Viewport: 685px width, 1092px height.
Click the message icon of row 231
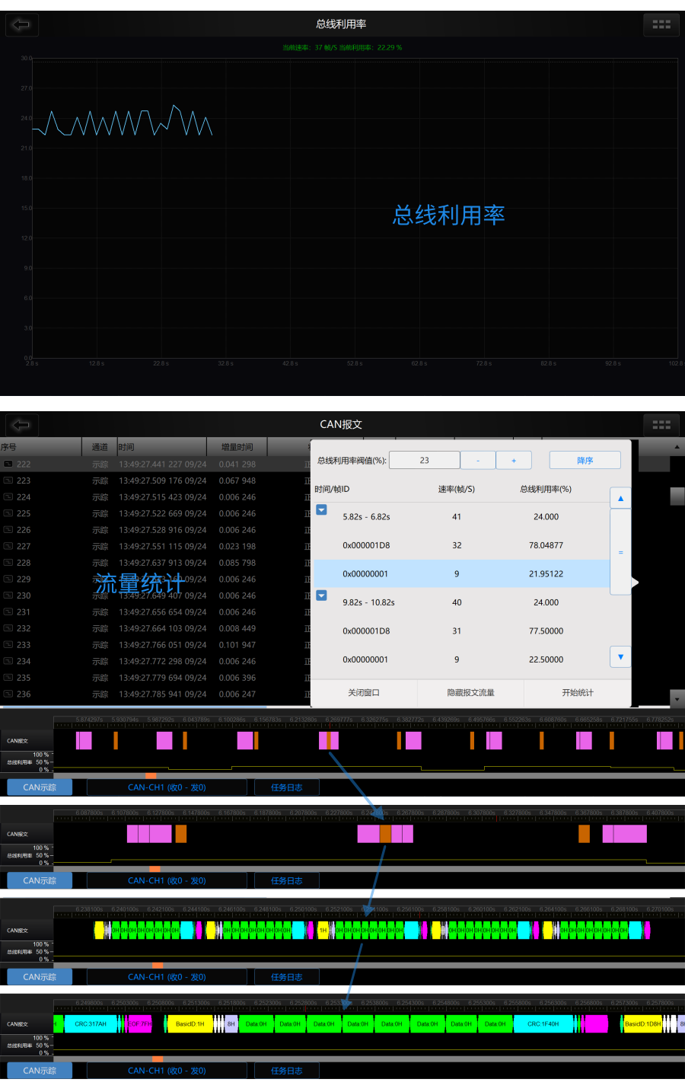click(x=8, y=611)
